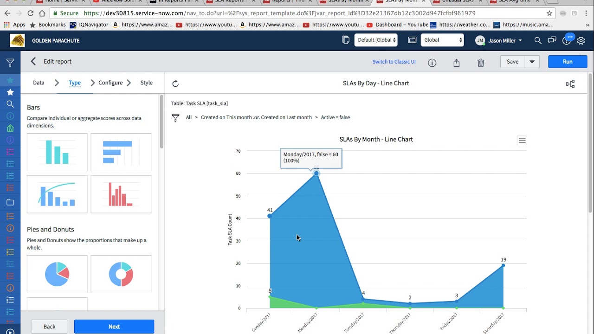Click the Saturday/2017 data point labeled 19

503,265
